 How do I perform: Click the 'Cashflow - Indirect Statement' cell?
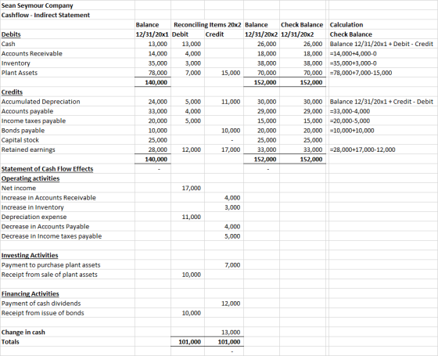point(45,15)
